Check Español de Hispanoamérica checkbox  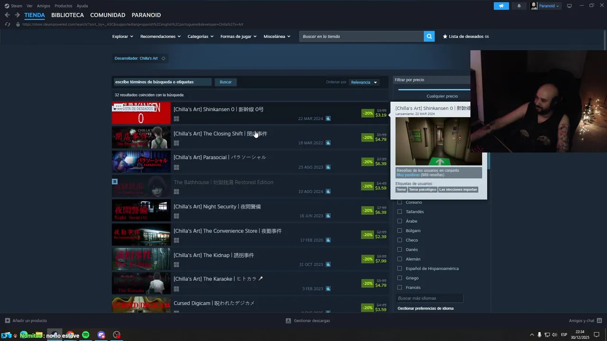click(399, 269)
